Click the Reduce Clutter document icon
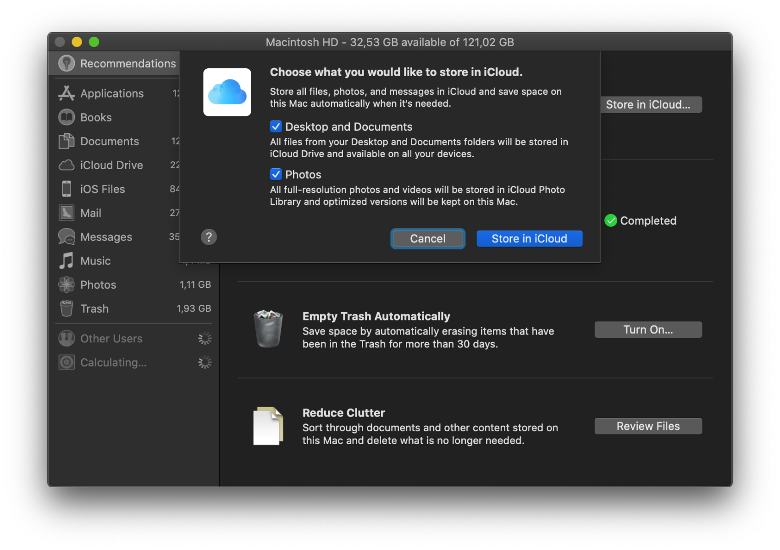Image resolution: width=780 pixels, height=550 pixels. [x=268, y=426]
